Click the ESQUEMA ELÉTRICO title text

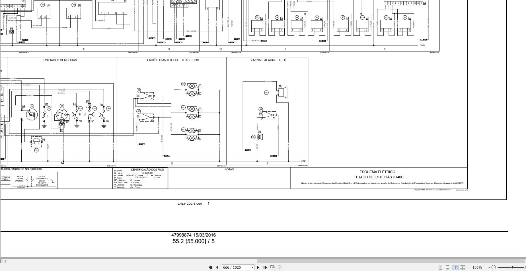(377, 172)
